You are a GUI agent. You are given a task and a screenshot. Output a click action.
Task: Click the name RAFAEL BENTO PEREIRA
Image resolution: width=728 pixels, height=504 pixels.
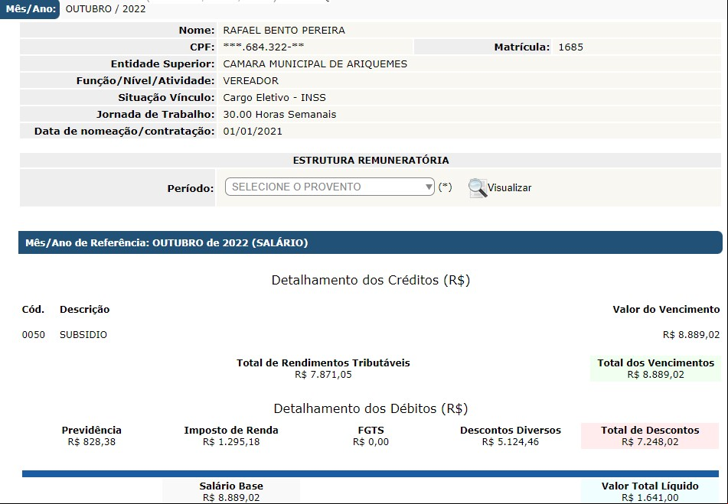point(284,30)
